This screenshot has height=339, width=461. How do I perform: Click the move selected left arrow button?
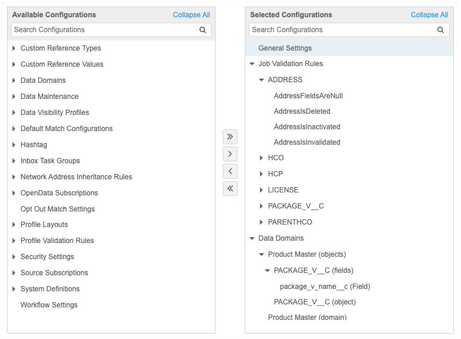point(230,172)
